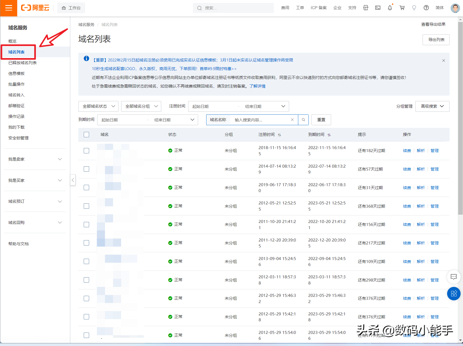This screenshot has height=346, width=463.
Task: Open the chat feedback floating icon
Action: 454,277
